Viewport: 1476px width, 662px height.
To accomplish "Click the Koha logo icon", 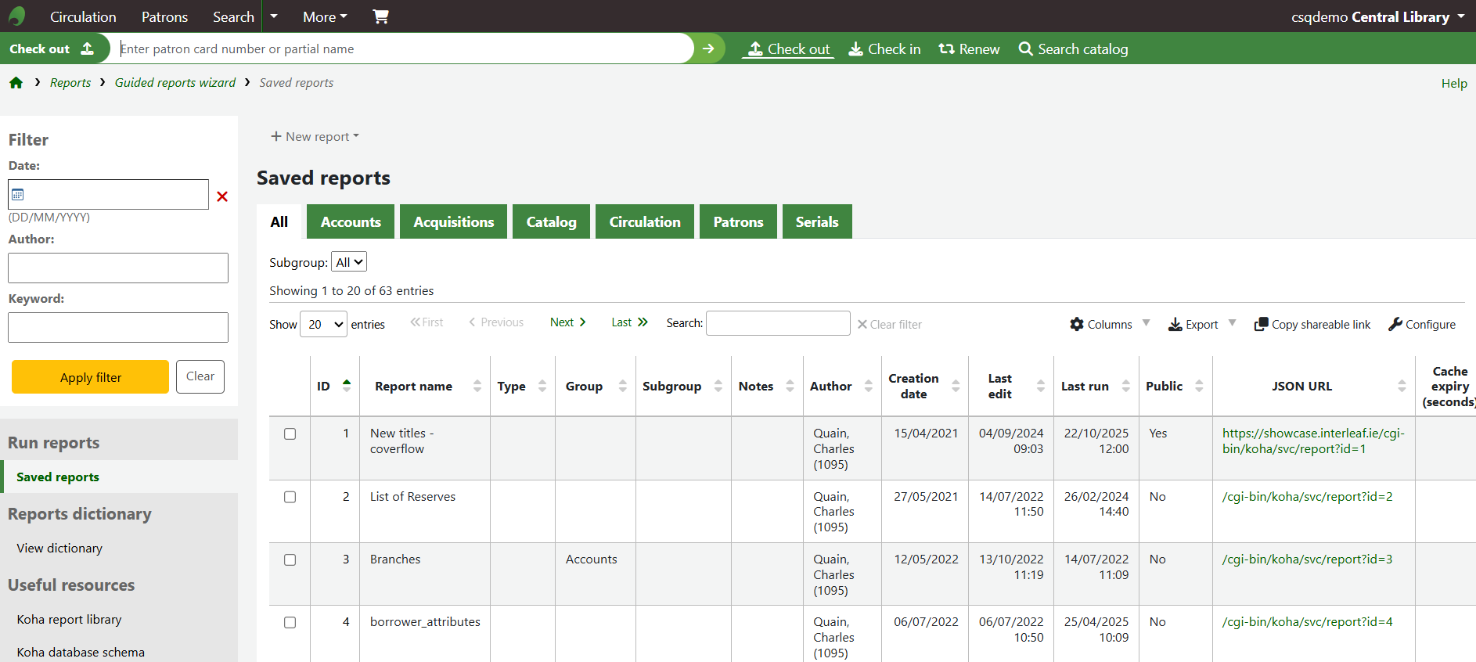I will click(17, 16).
